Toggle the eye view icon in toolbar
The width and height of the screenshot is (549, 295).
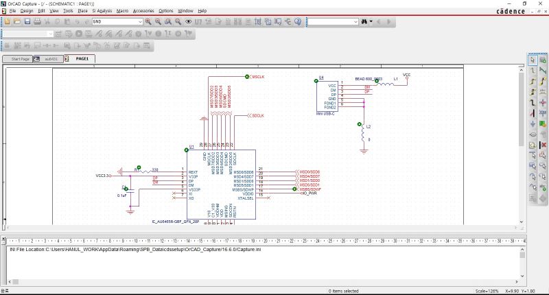(189, 22)
